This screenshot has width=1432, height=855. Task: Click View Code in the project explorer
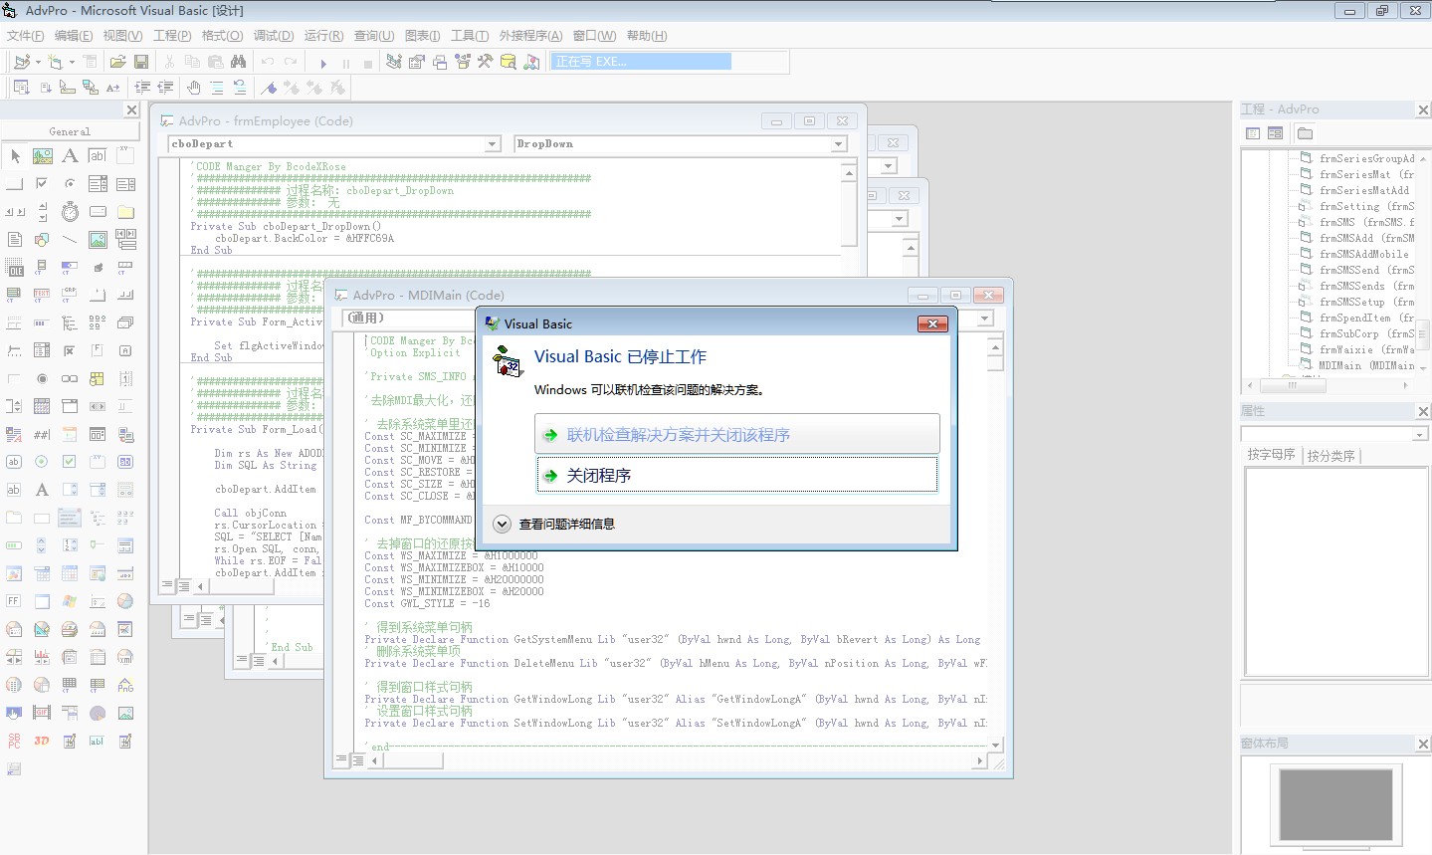1253,133
